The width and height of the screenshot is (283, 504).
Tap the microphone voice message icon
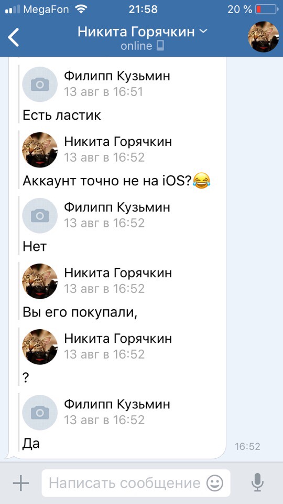pos(257,482)
